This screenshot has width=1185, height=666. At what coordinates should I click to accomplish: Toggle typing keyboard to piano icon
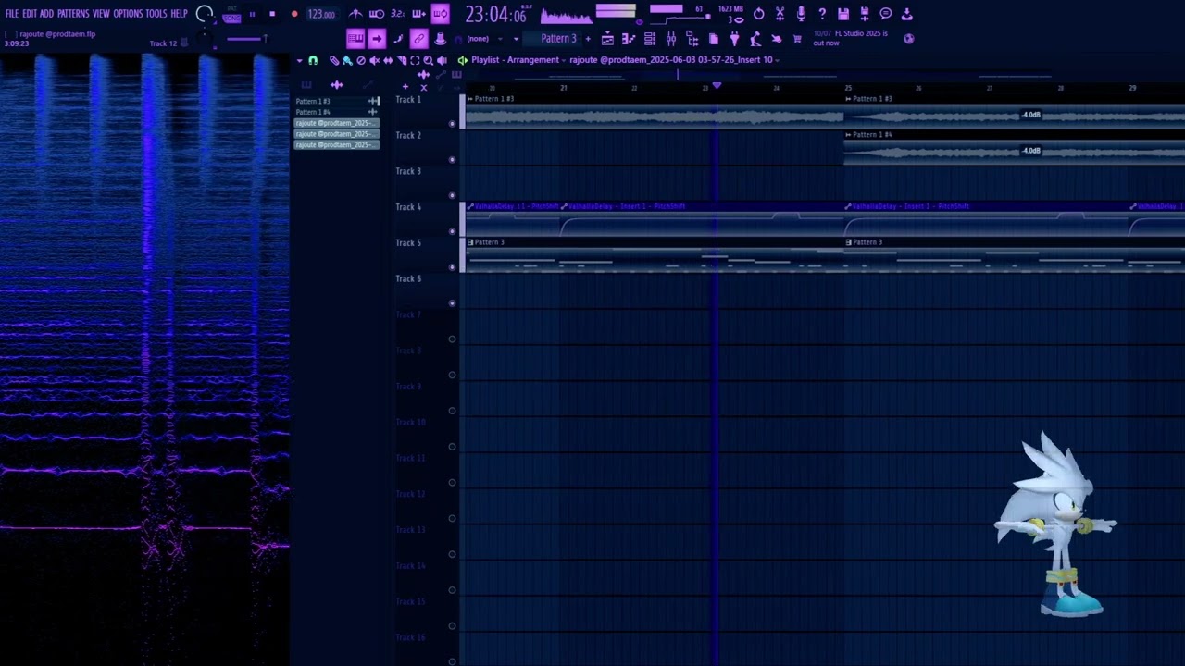click(355, 39)
